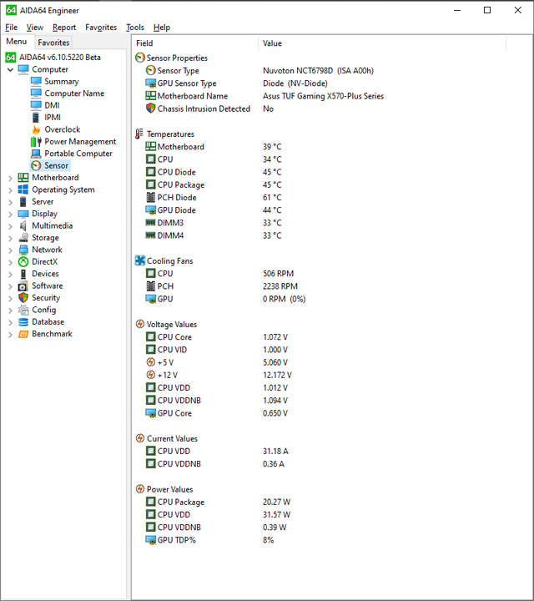Select the GPU Core voltage row
Screen dimensions: 534x601
pos(174,413)
